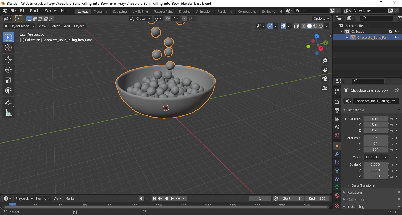Open the File menu
This screenshot has width=402, height=215.
click(13, 11)
